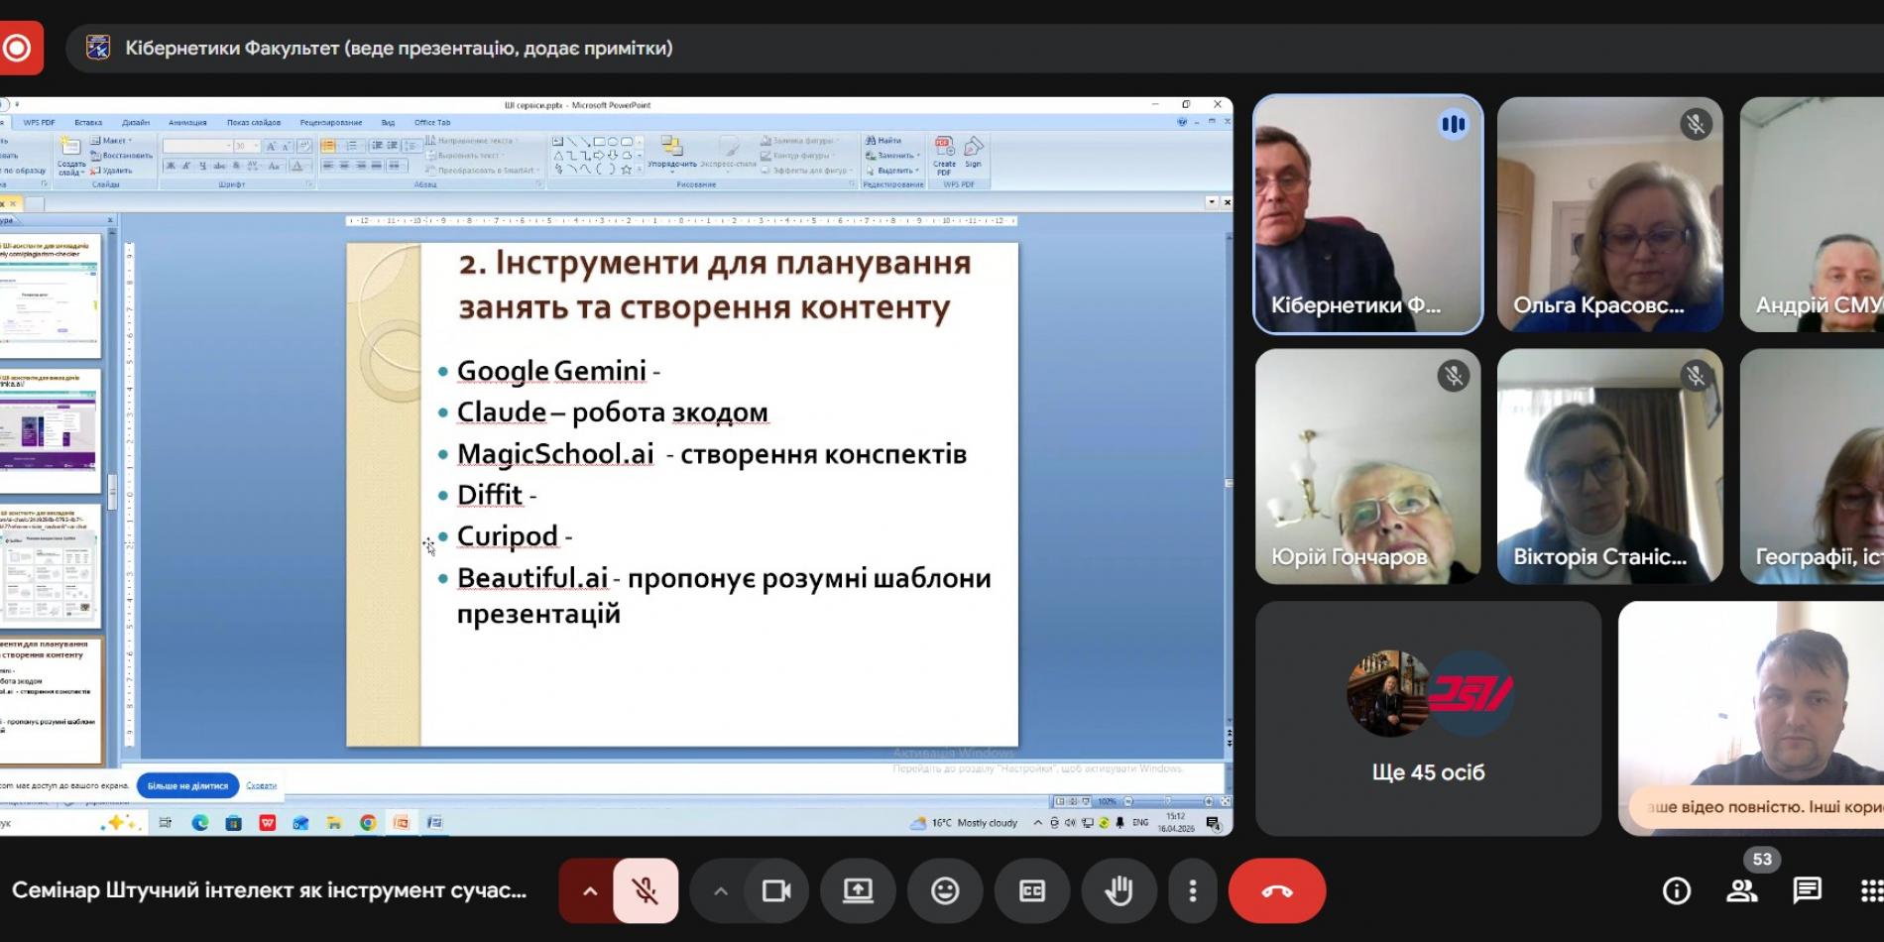Open the font size dropdown in Шрифт group

click(x=256, y=145)
